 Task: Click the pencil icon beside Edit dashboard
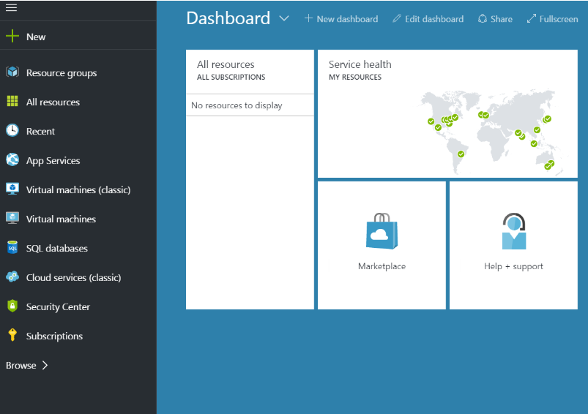click(397, 18)
